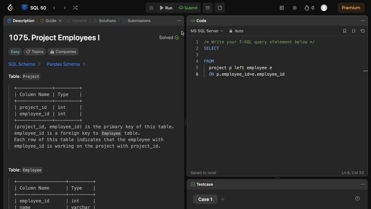Viewport: 371px width, 209px height.
Task: Open the layout manager icon
Action: click(x=282, y=8)
